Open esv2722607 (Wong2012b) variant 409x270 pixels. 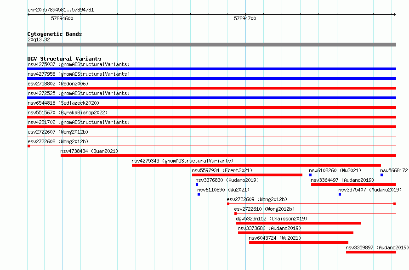pos(58,132)
